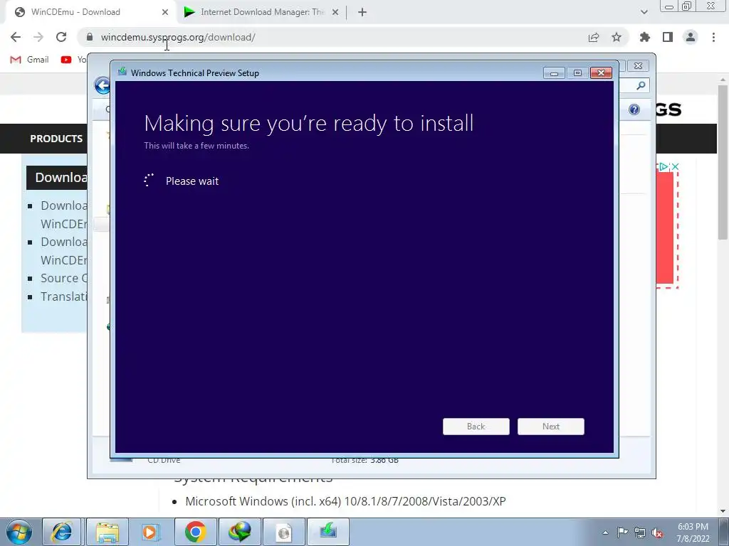The height and width of the screenshot is (546, 729).
Task: Open PRODUCTS menu on WinCDEmu website
Action: pyautogui.click(x=56, y=139)
